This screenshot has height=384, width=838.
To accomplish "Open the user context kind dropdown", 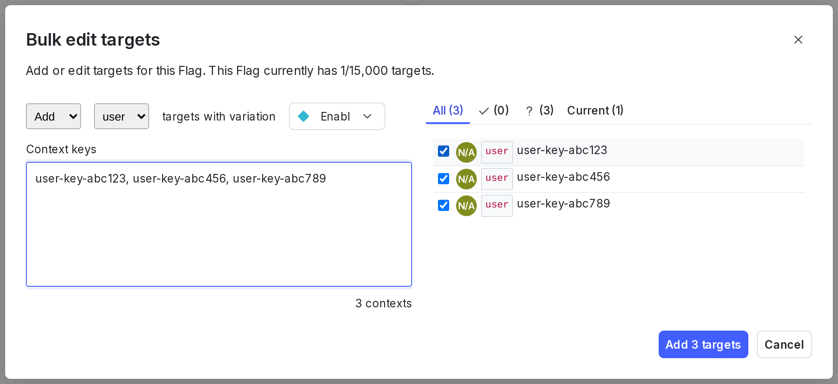I will (122, 116).
